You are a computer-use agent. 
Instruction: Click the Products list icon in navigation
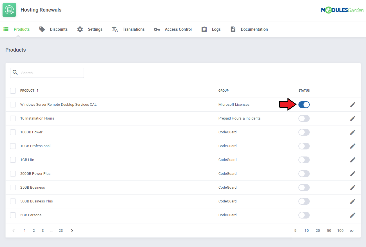6,29
